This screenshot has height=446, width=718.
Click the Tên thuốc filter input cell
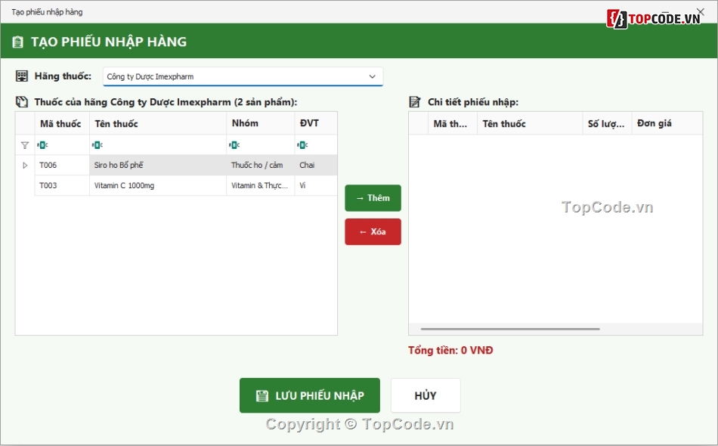point(158,145)
